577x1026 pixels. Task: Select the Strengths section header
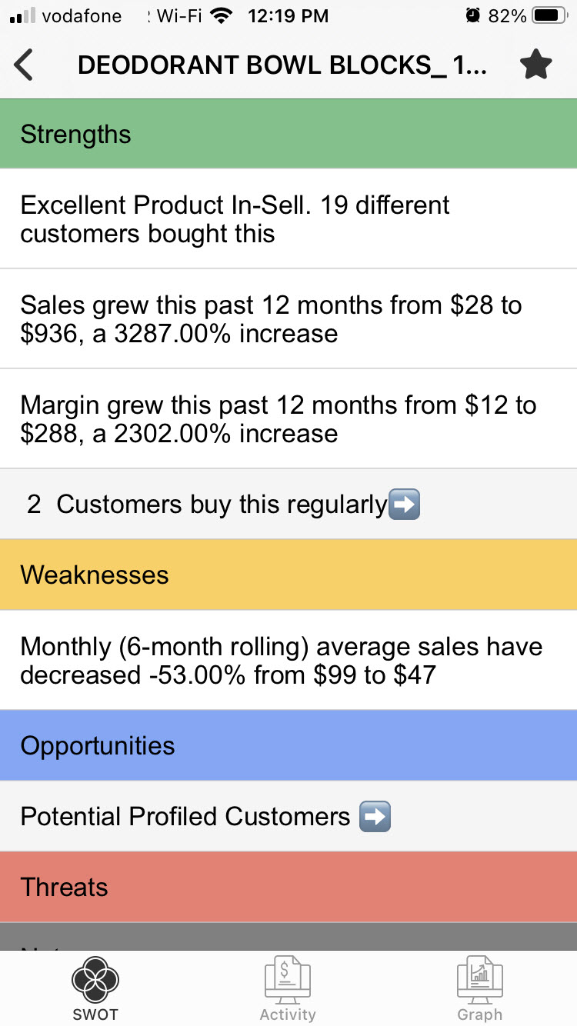pos(288,134)
